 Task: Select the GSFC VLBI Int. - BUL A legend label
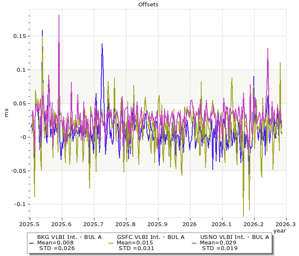(x=150, y=237)
